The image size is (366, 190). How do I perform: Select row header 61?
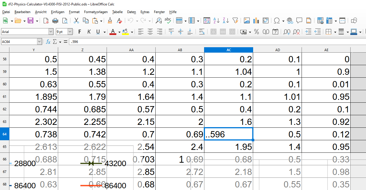click(5, 96)
